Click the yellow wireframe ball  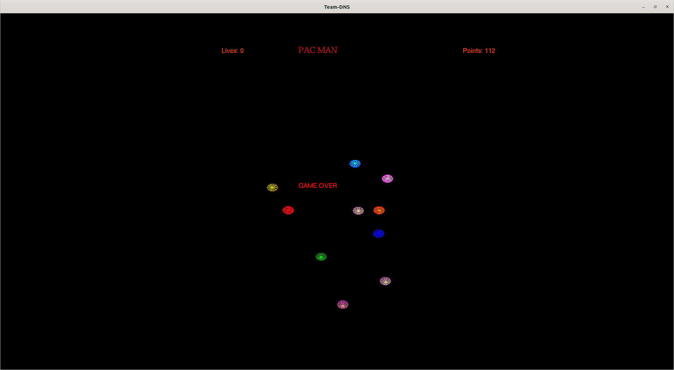point(272,188)
